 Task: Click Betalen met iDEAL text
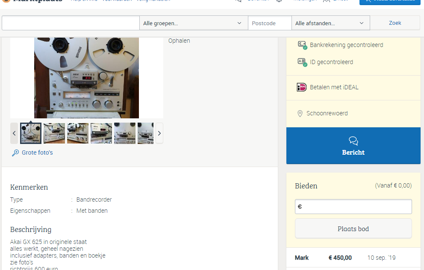coord(334,87)
